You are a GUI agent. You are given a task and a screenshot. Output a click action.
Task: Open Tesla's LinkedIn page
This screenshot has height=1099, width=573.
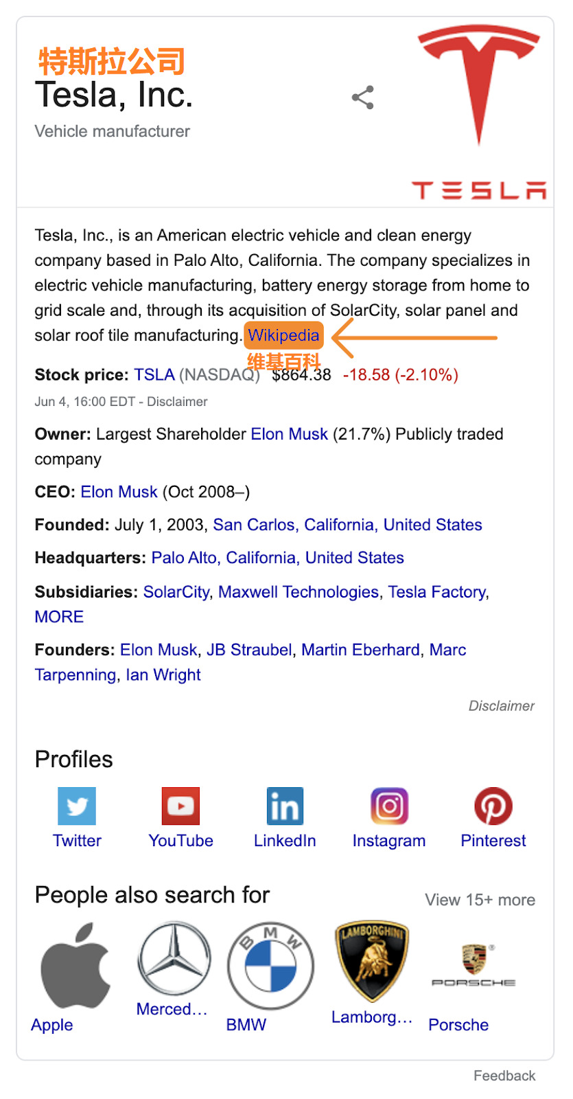point(284,806)
